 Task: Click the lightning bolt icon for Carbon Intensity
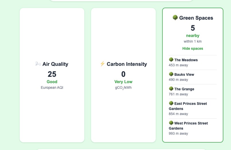click(x=102, y=64)
